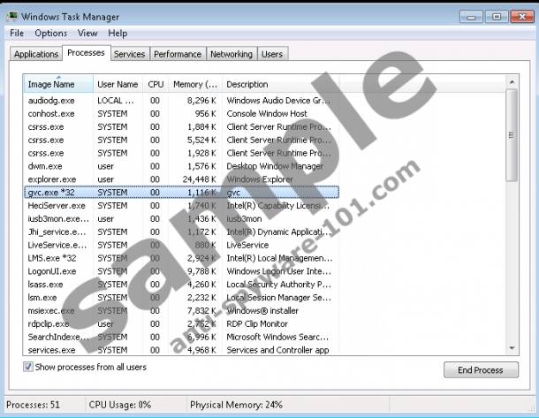Sort by the CPU column header

coord(156,85)
